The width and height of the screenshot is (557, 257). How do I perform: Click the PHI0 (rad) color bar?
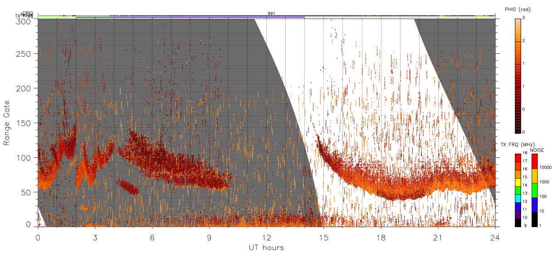pos(518,76)
